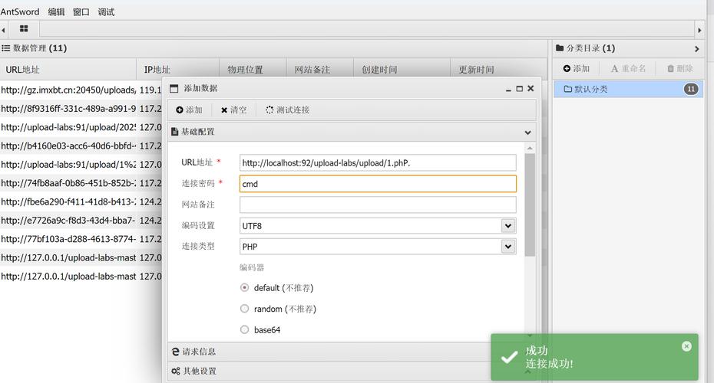Click the grid home tab icon
This screenshot has width=714, height=383.
tap(24, 29)
